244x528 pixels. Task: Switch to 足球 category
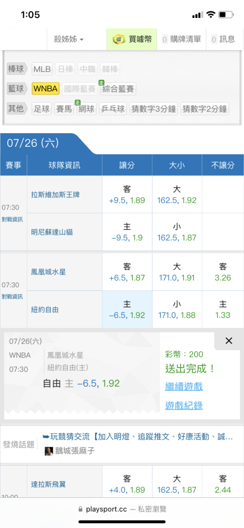[x=42, y=109]
